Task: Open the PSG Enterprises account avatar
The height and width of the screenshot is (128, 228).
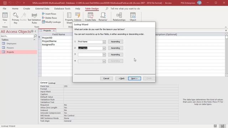Action: pyautogui.click(x=199, y=3)
